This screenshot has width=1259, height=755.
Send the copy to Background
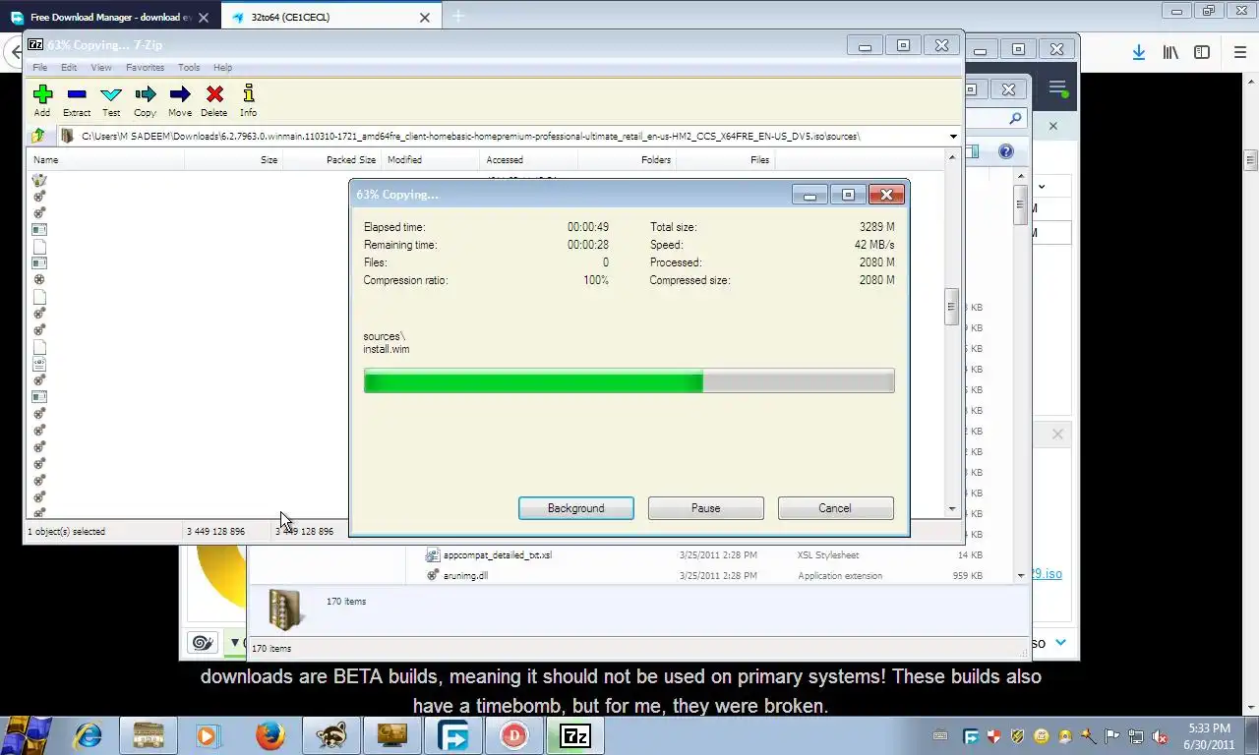(x=576, y=508)
